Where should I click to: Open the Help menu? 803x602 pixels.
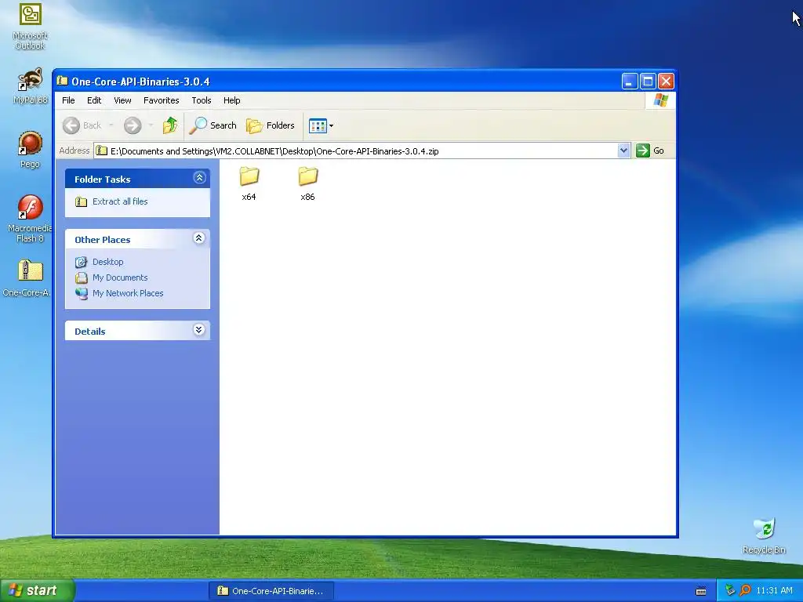click(x=231, y=100)
